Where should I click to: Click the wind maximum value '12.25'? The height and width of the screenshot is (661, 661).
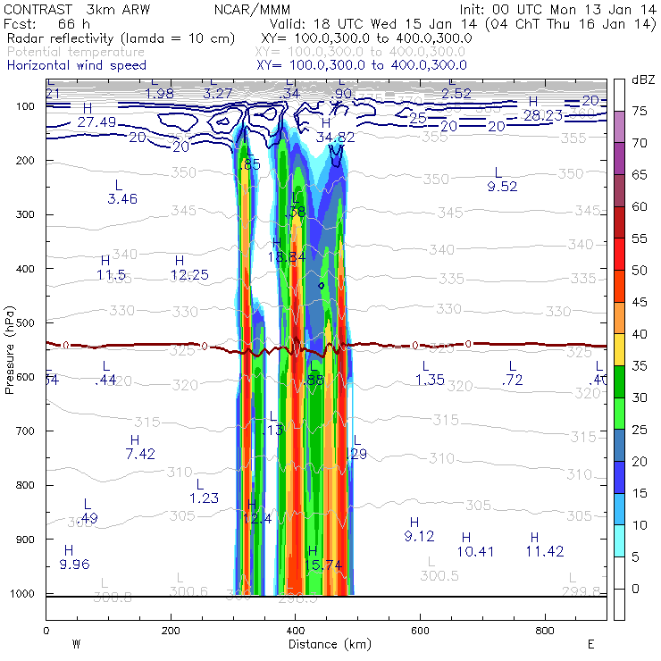(x=189, y=275)
